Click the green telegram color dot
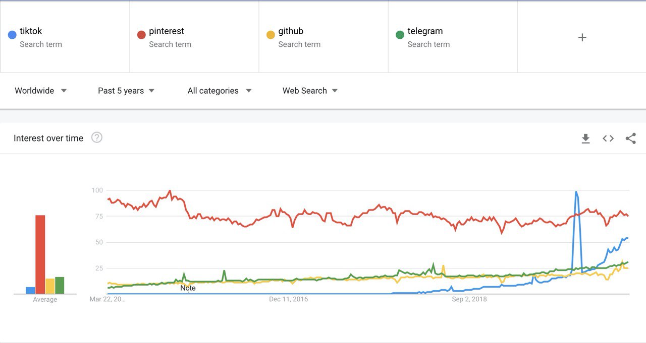 coord(400,35)
